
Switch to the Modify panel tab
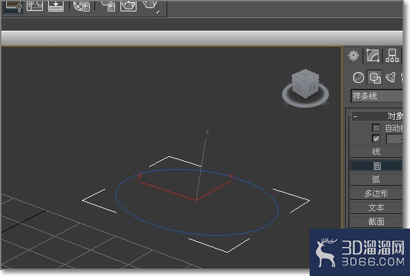click(x=373, y=55)
